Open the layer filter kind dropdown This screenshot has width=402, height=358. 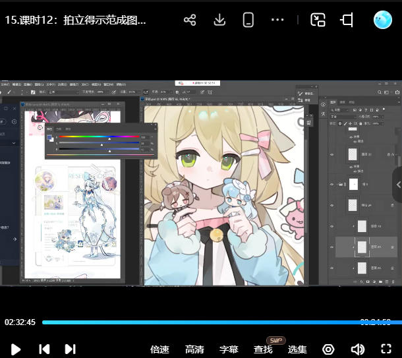pyautogui.click(x=339, y=110)
